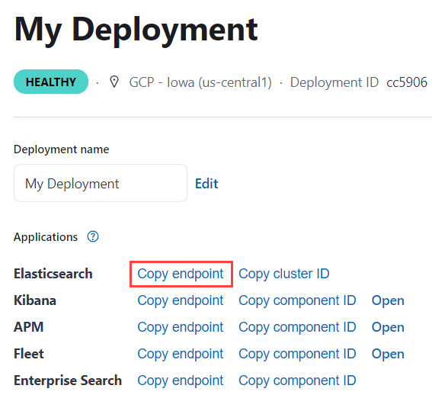Click the location pin icon
This screenshot has width=432, height=411.
coord(114,82)
